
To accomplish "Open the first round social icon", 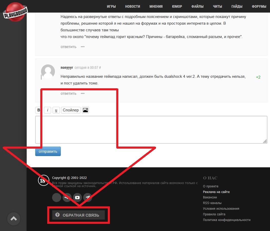I will 56,197.
